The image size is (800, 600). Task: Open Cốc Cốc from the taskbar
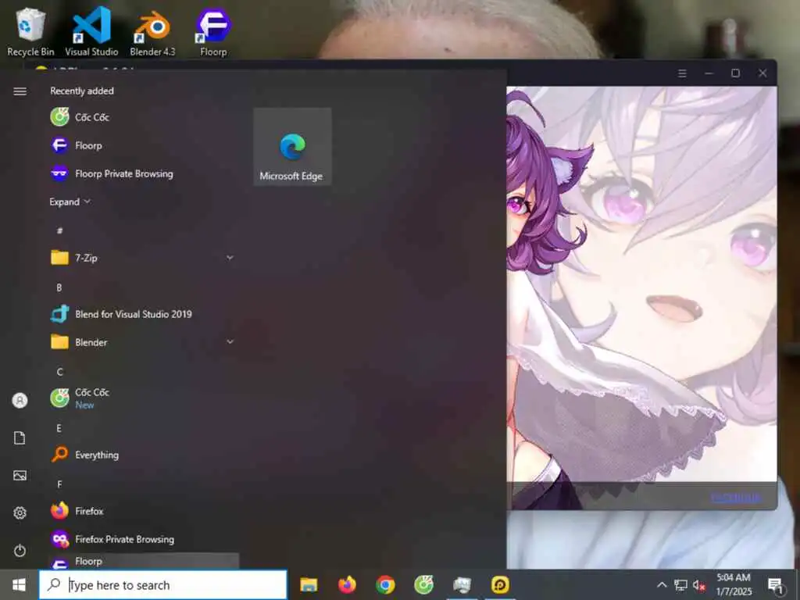tap(423, 584)
